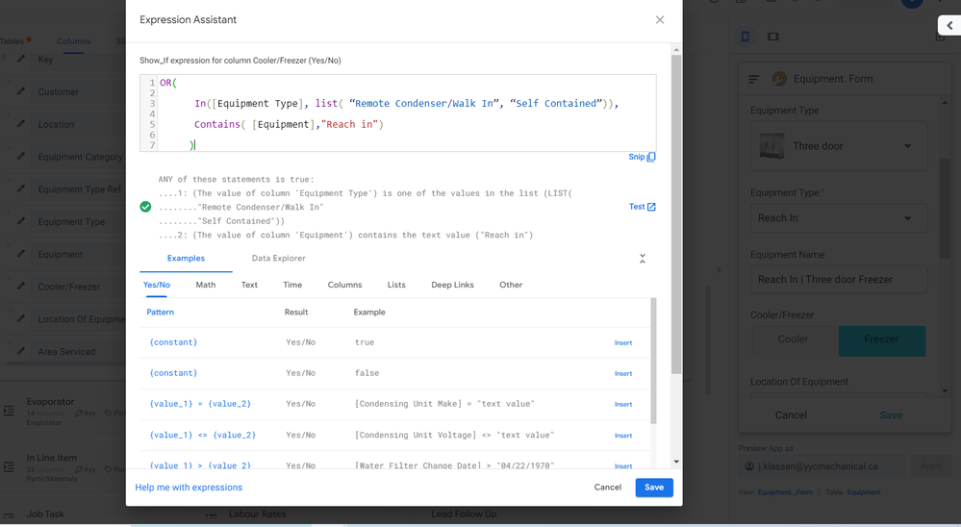Click the Equipment Name field in preview
This screenshot has width=961, height=527.
(838, 280)
